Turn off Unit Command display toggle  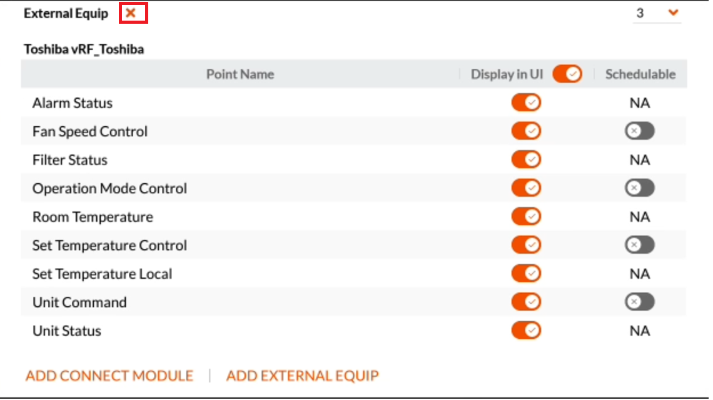pos(526,302)
